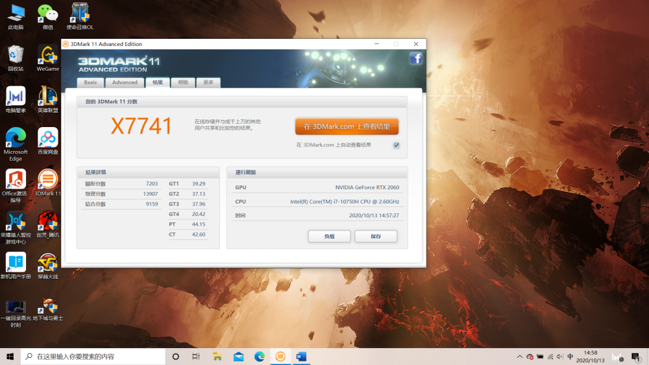Launch 使命召唤OL desktop shortcut
This screenshot has width=649, height=365.
point(80,17)
